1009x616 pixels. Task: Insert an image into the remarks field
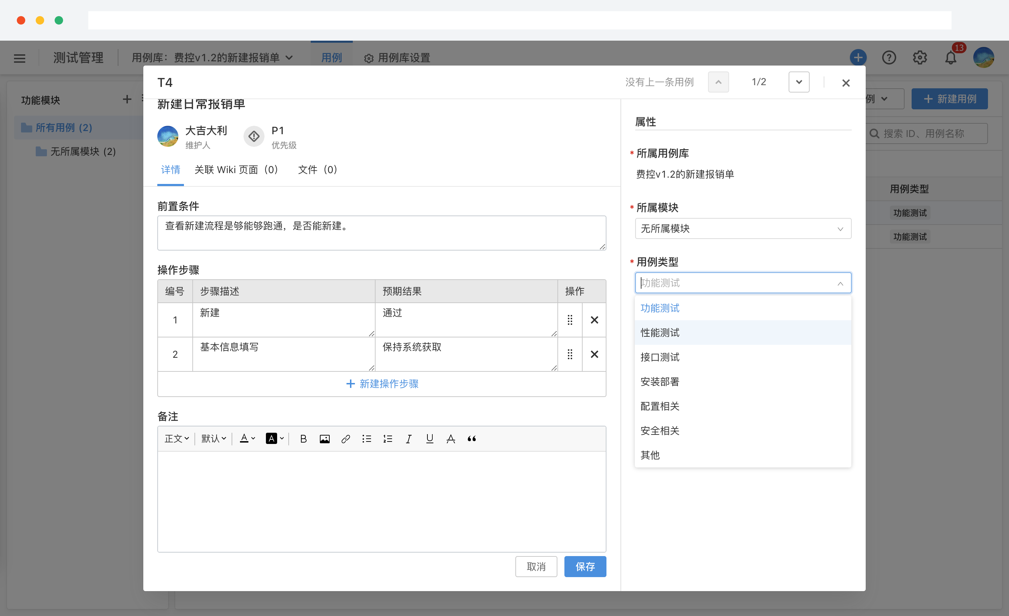[x=324, y=438]
